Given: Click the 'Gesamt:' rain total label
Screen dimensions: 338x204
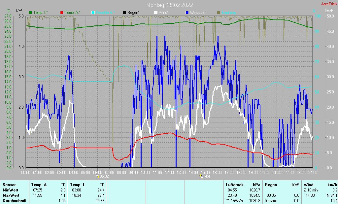Looking at the screenshot, I should coord(271,201).
